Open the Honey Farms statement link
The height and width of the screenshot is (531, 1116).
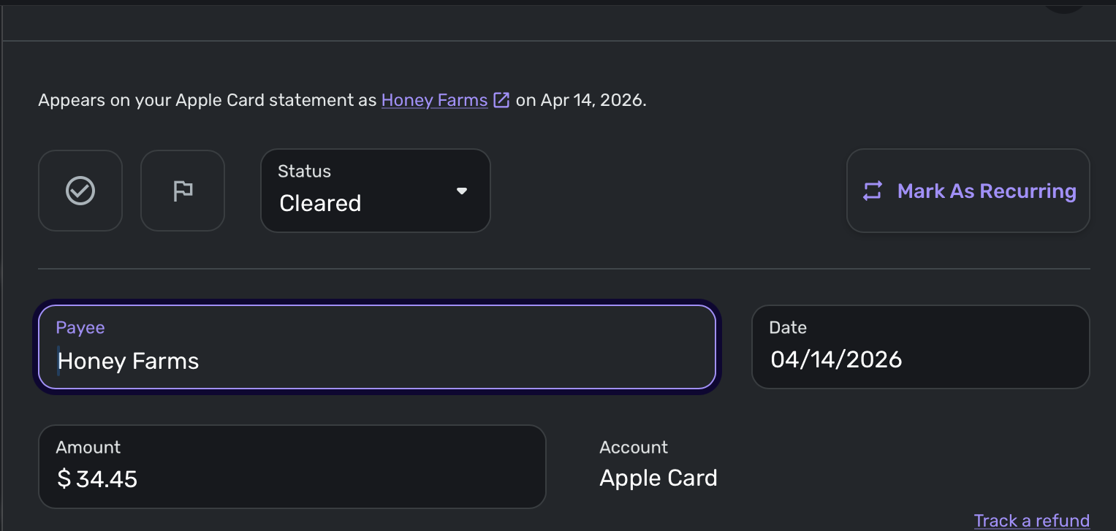tap(434, 100)
